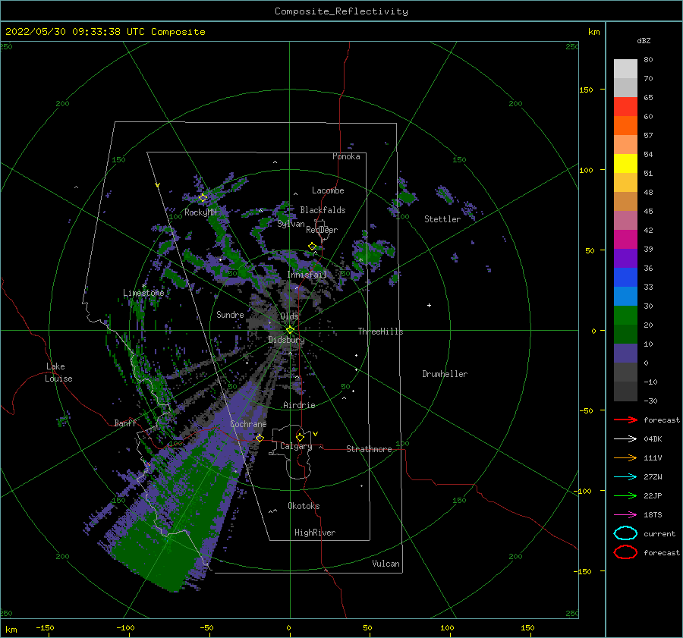This screenshot has height=638, width=683.
Task: Select the red 65-60 dBZ swatch
Action: 625,107
